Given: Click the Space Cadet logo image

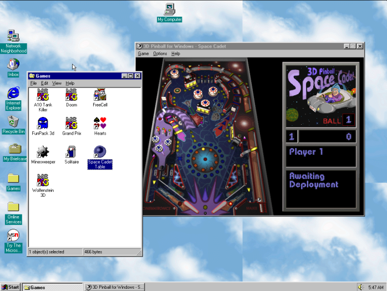Looking at the screenshot, I should [321, 96].
